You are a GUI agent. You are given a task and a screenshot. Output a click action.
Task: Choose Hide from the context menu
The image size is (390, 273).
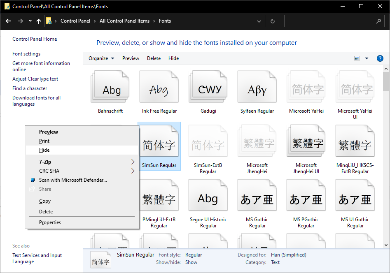point(82,150)
